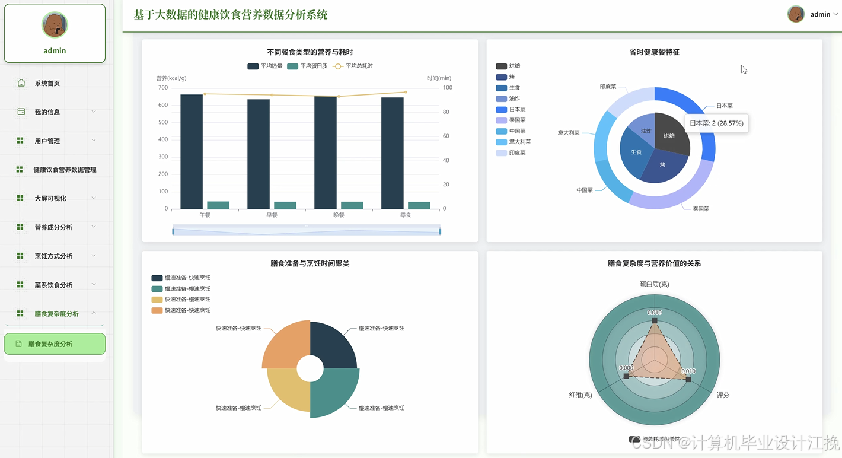Click the grid icon beside 烹饪方式分析

point(20,256)
